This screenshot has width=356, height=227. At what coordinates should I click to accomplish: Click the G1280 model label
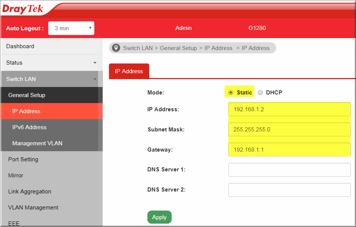pos(257,28)
